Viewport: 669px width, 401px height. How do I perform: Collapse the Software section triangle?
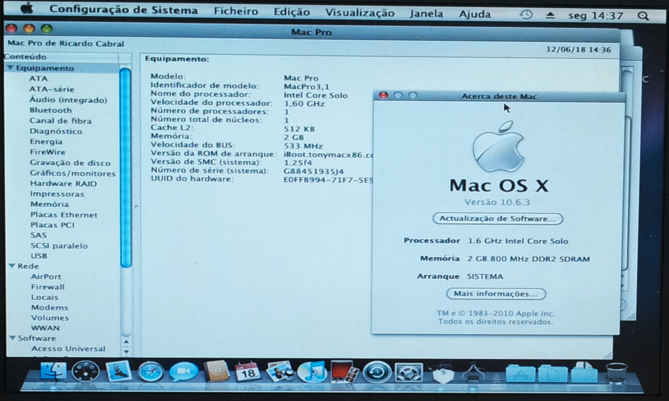(13, 338)
